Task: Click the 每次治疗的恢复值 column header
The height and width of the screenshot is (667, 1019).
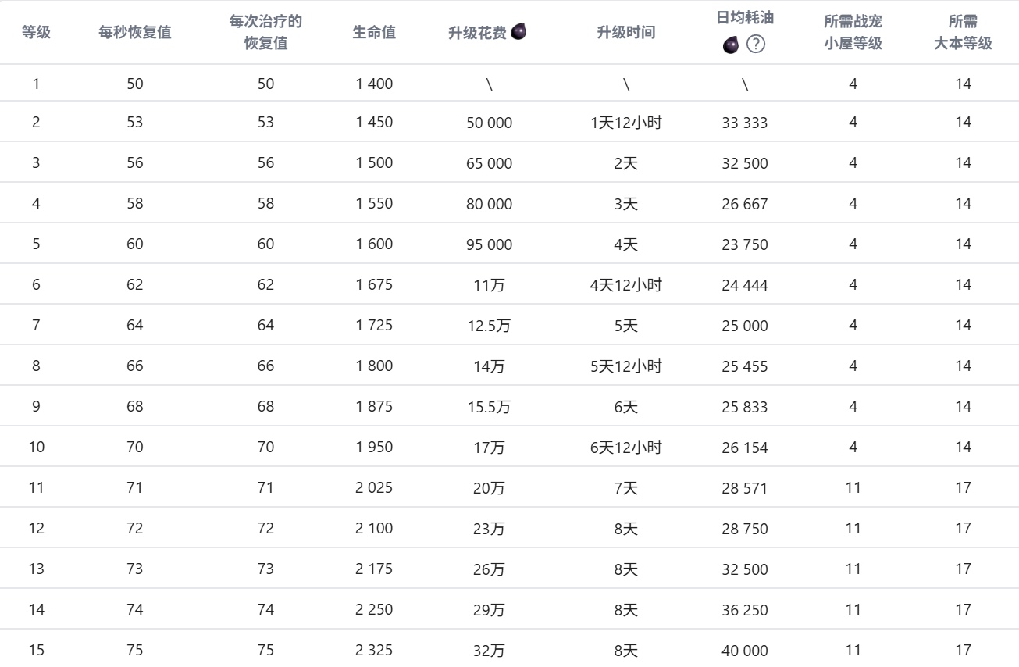Action: click(266, 32)
